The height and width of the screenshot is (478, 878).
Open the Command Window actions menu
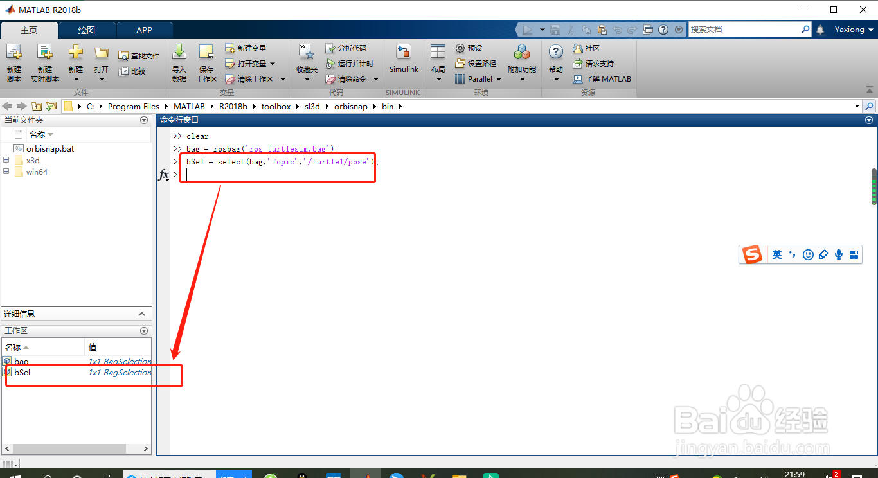[869, 120]
